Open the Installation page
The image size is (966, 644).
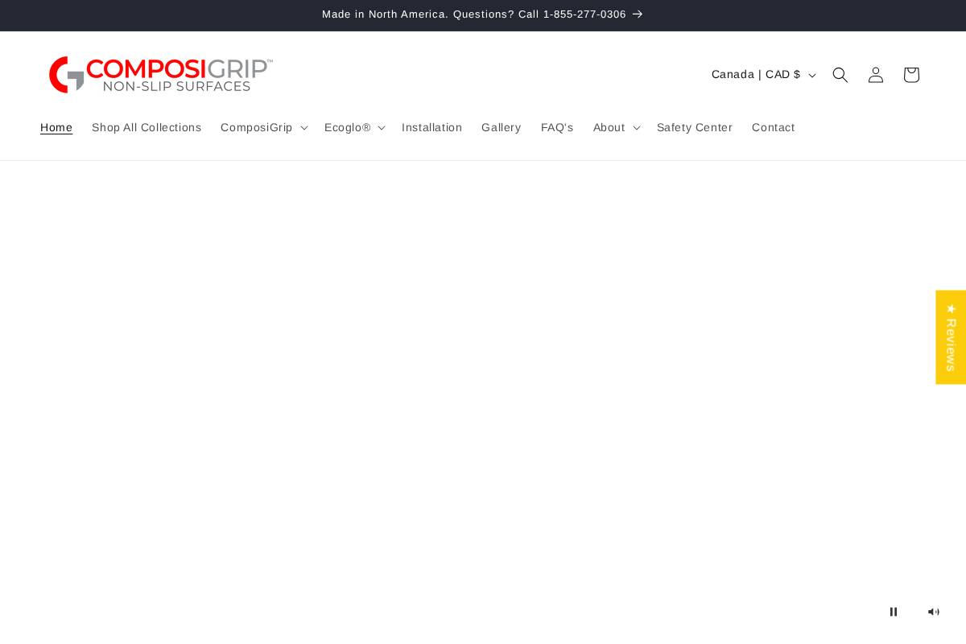(431, 127)
